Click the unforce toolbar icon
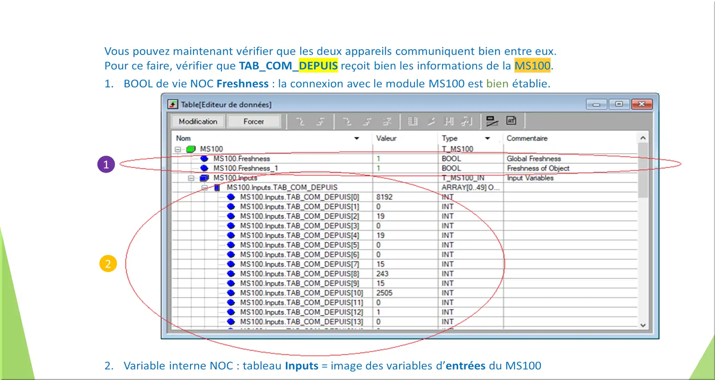The image size is (715, 380). (x=387, y=122)
